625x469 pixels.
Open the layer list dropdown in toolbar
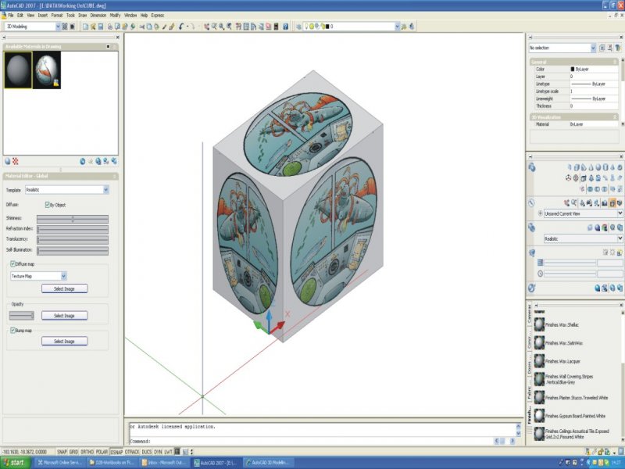(x=397, y=27)
